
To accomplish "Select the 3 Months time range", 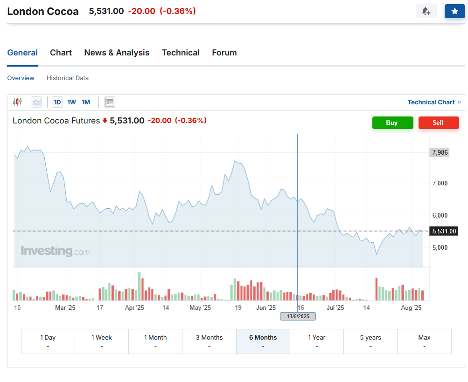I will (209, 341).
